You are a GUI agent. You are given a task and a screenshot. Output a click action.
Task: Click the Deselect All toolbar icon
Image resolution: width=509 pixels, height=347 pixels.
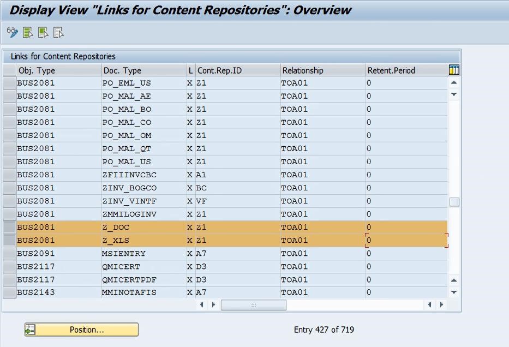[58, 32]
